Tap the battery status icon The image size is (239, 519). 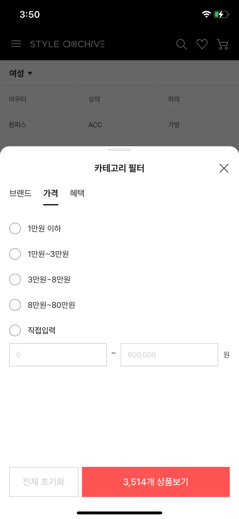[x=221, y=14]
